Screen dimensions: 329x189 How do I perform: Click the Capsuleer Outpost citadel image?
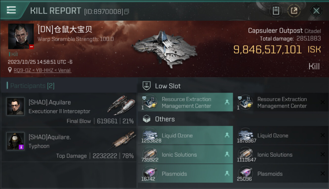[164, 49]
